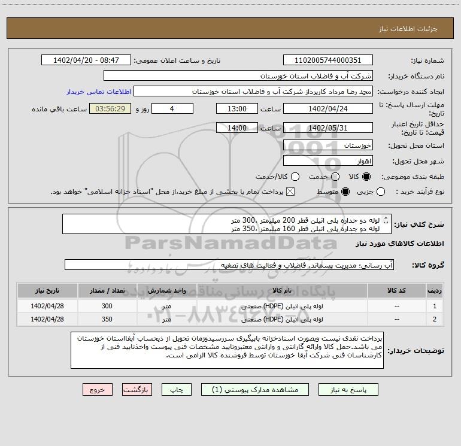The height and width of the screenshot is (446, 461).
Task: Select the کالا/خدمت radio button
Action: coord(295,177)
